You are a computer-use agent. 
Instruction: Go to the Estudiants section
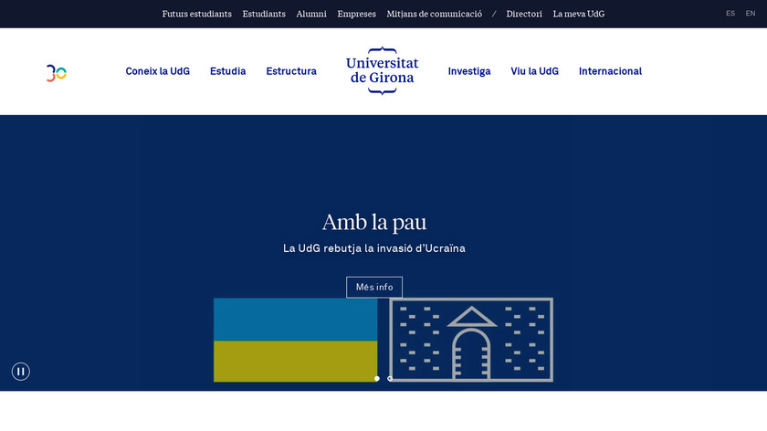264,14
